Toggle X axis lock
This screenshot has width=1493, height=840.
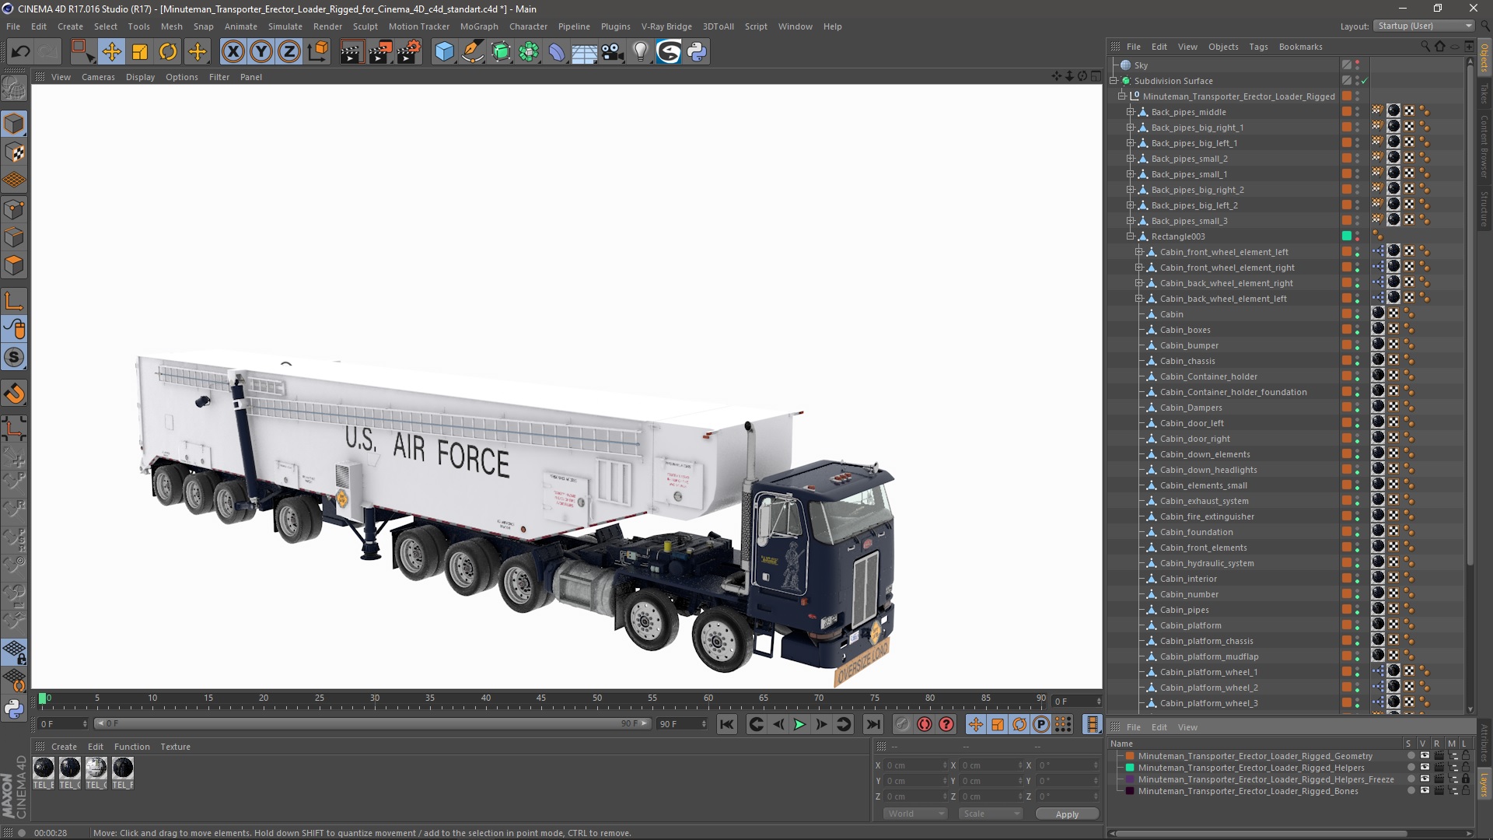[233, 52]
